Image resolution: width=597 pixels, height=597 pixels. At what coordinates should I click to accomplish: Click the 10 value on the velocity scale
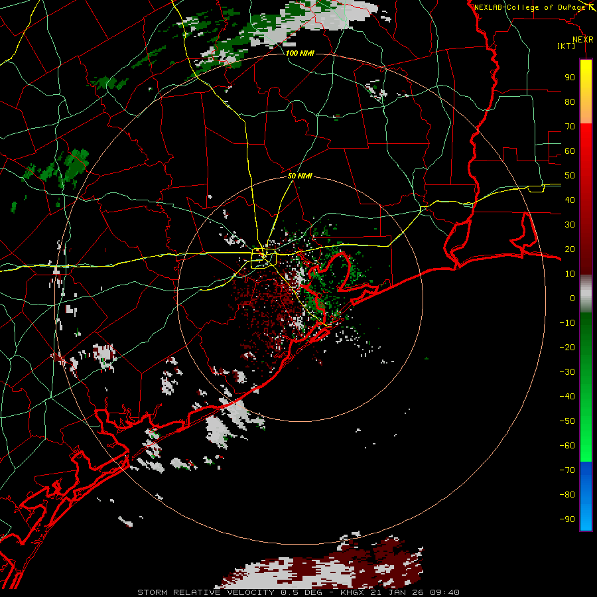click(x=570, y=274)
